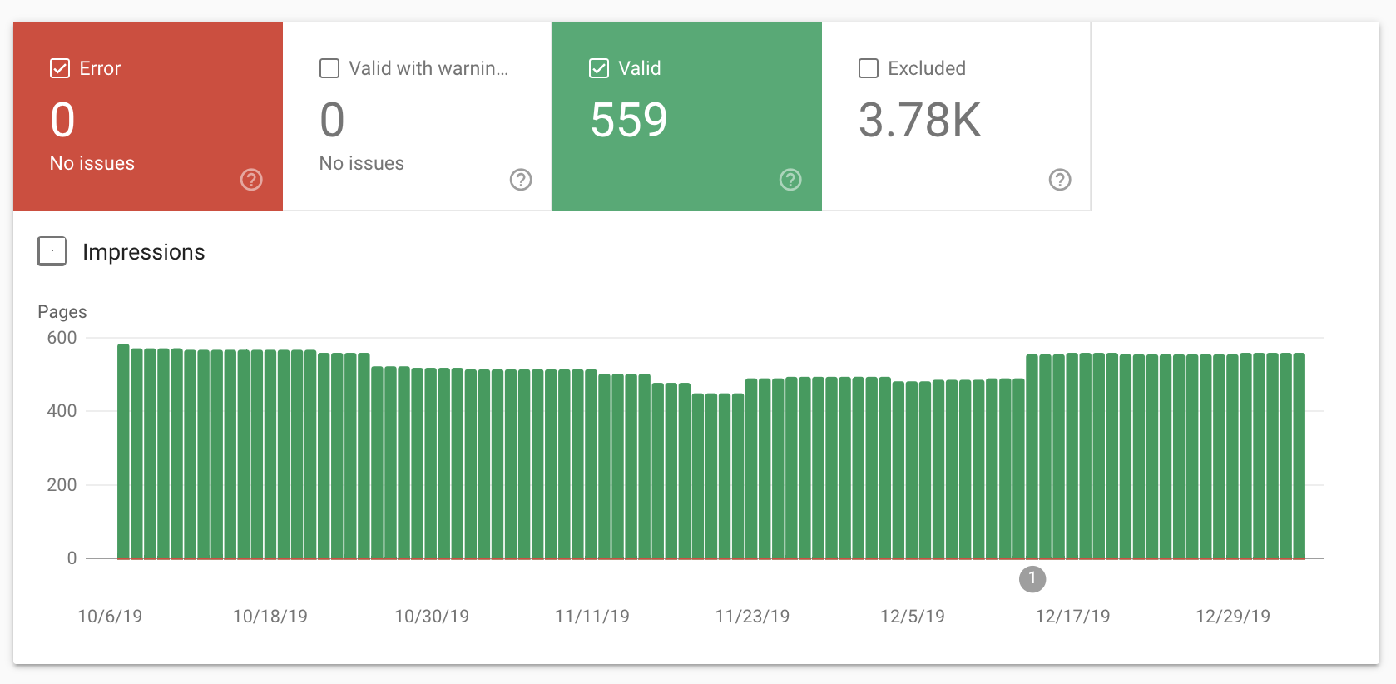Image resolution: width=1396 pixels, height=684 pixels.
Task: Check the Valid with warnings checkbox
Action: (x=329, y=68)
